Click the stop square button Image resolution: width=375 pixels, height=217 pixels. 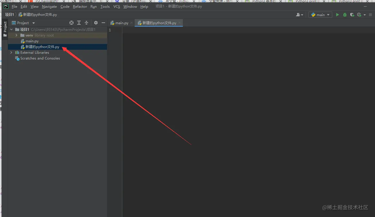point(370,15)
